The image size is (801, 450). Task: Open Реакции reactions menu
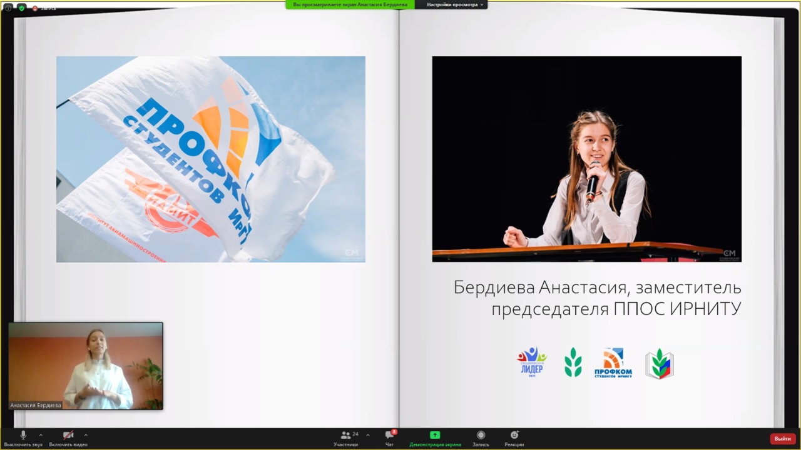(514, 439)
